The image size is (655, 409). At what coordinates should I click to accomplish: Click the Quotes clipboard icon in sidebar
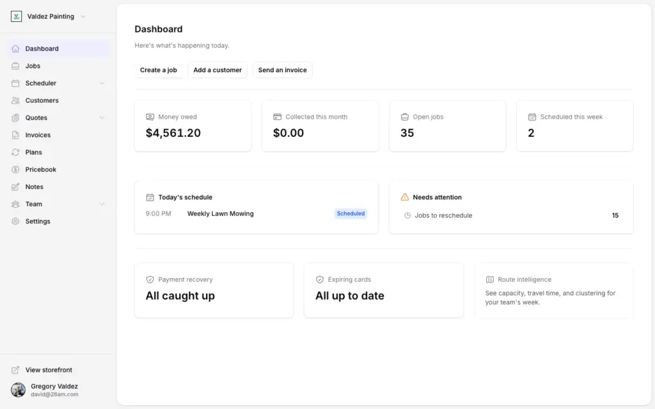click(15, 118)
